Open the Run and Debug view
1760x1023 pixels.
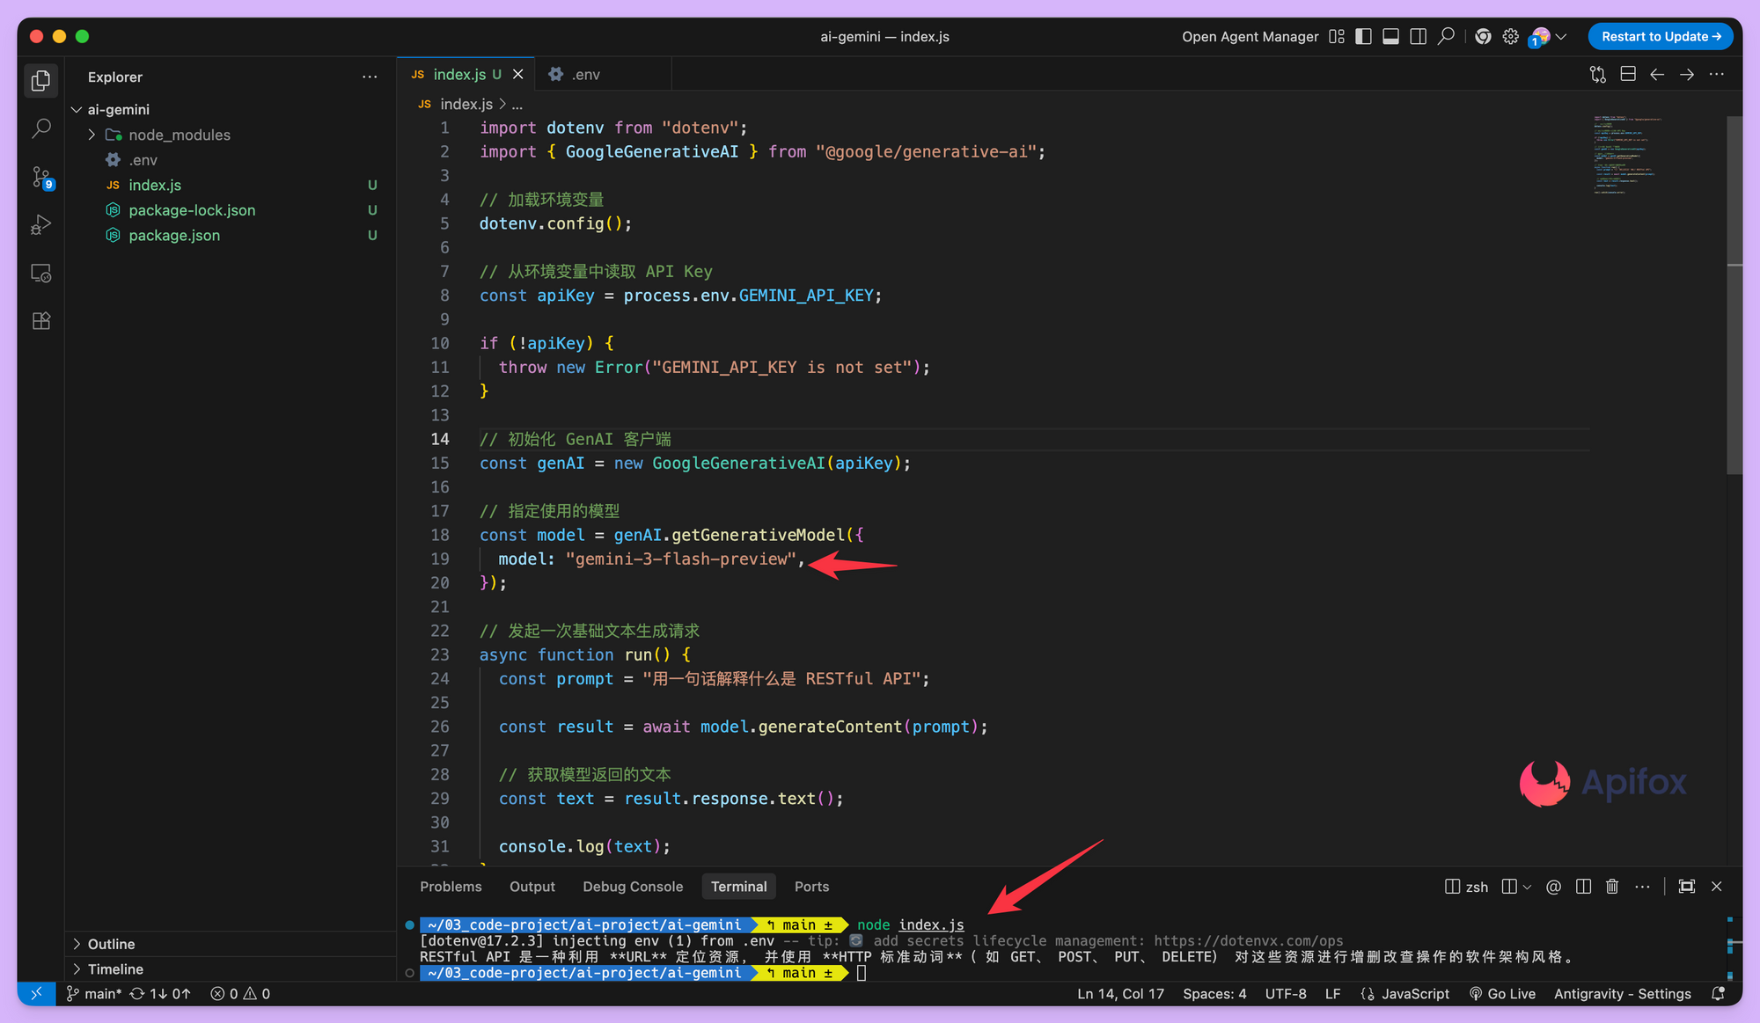point(41,225)
